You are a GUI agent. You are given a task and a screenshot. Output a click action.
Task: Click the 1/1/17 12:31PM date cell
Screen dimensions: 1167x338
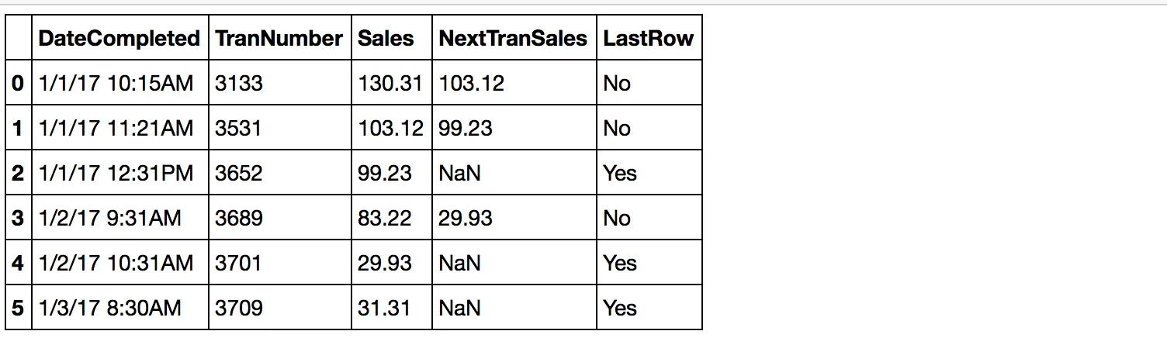[116, 173]
